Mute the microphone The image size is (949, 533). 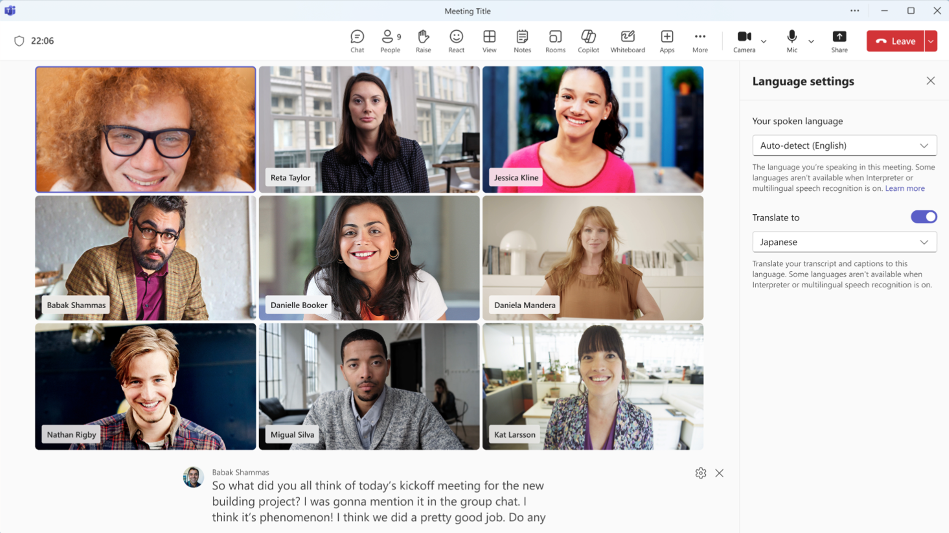pyautogui.click(x=792, y=41)
